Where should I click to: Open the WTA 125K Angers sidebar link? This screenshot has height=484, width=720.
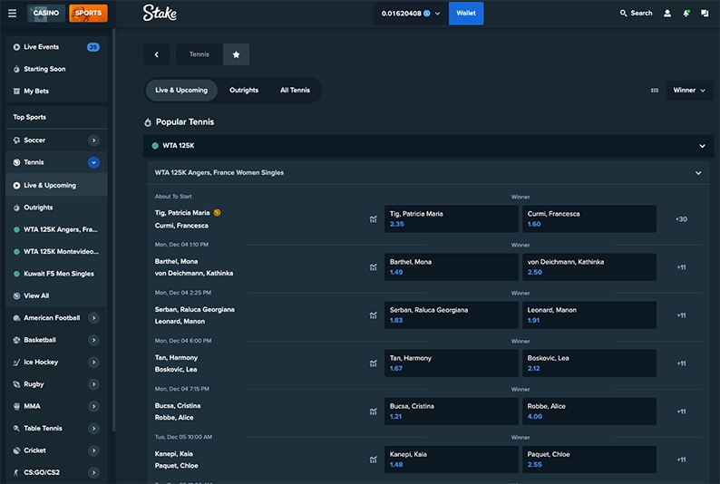point(56,229)
